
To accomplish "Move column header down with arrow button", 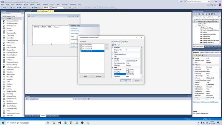I will point(107,49).
